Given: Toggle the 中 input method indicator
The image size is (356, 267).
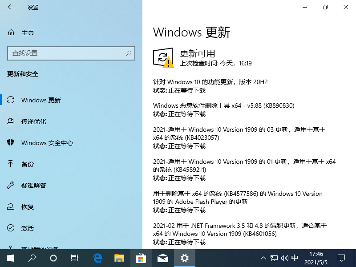Looking at the screenshot, I should (295, 258).
